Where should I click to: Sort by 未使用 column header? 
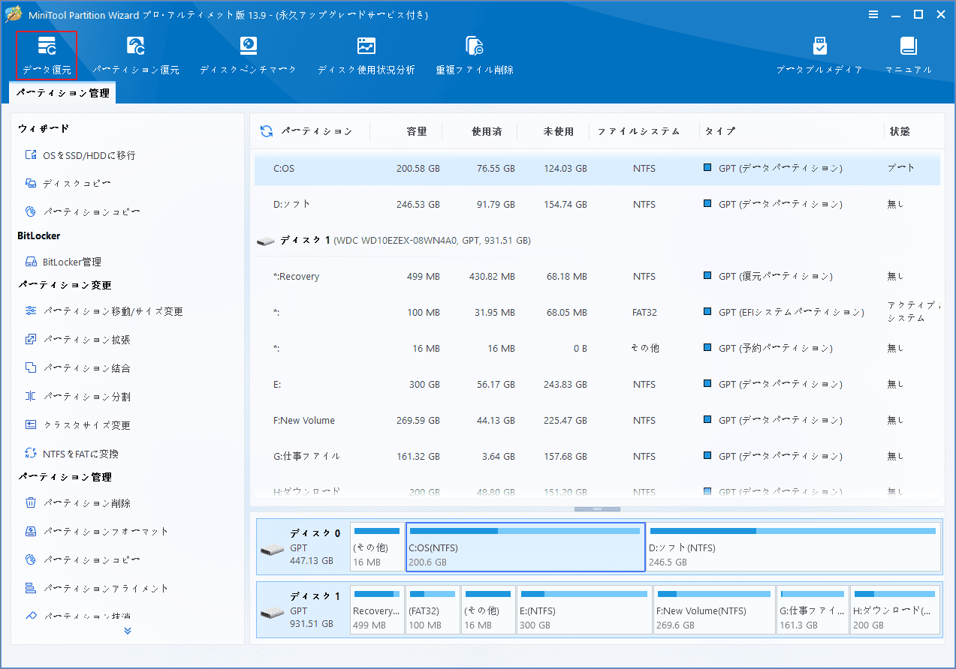[558, 131]
